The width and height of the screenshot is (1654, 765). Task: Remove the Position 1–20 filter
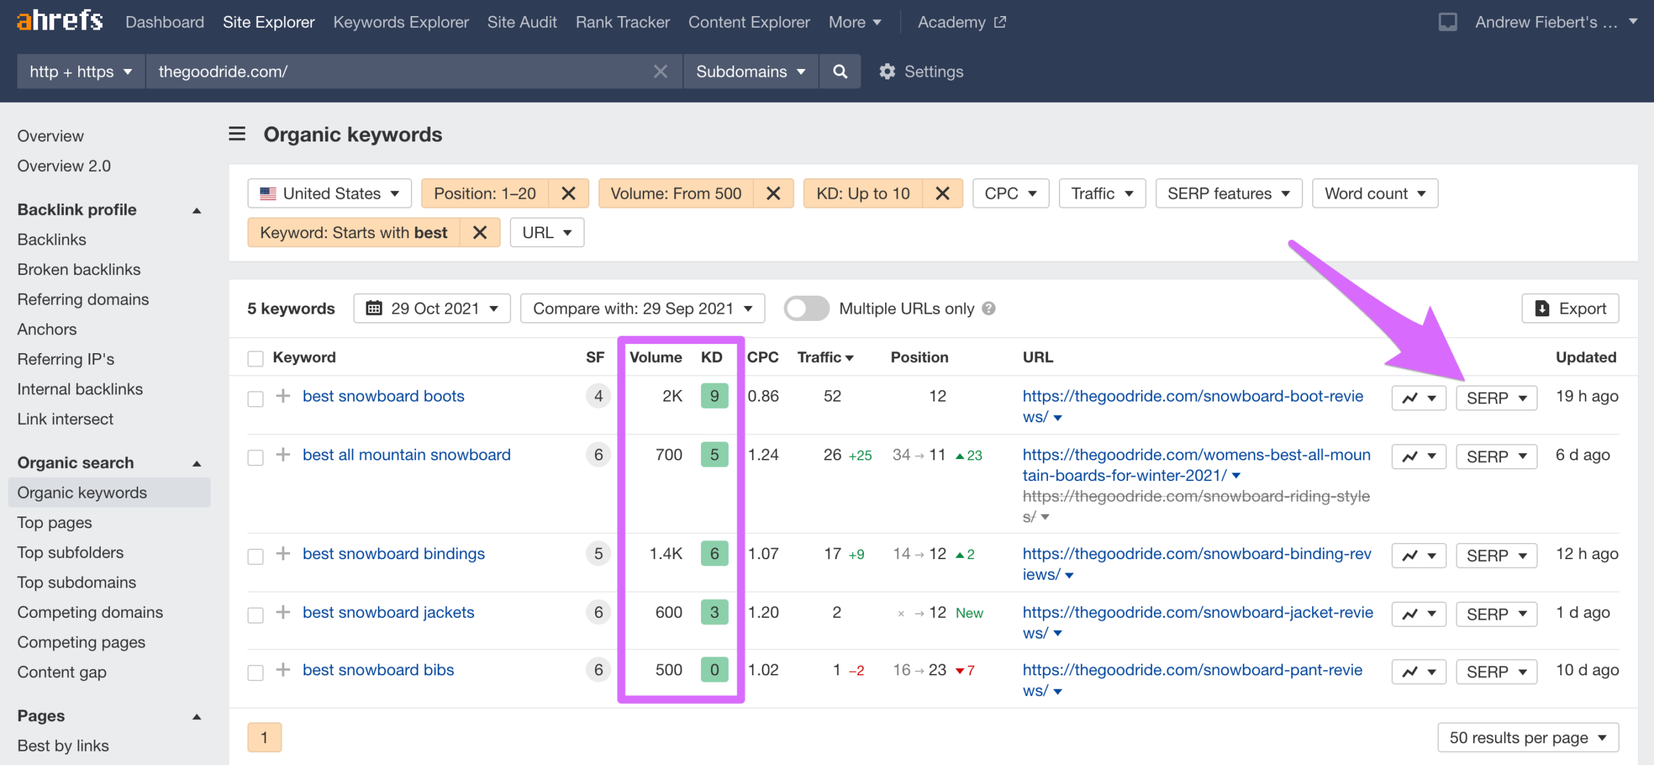569,194
